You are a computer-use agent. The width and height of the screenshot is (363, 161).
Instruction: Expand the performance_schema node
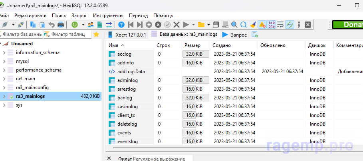click(x=4, y=70)
